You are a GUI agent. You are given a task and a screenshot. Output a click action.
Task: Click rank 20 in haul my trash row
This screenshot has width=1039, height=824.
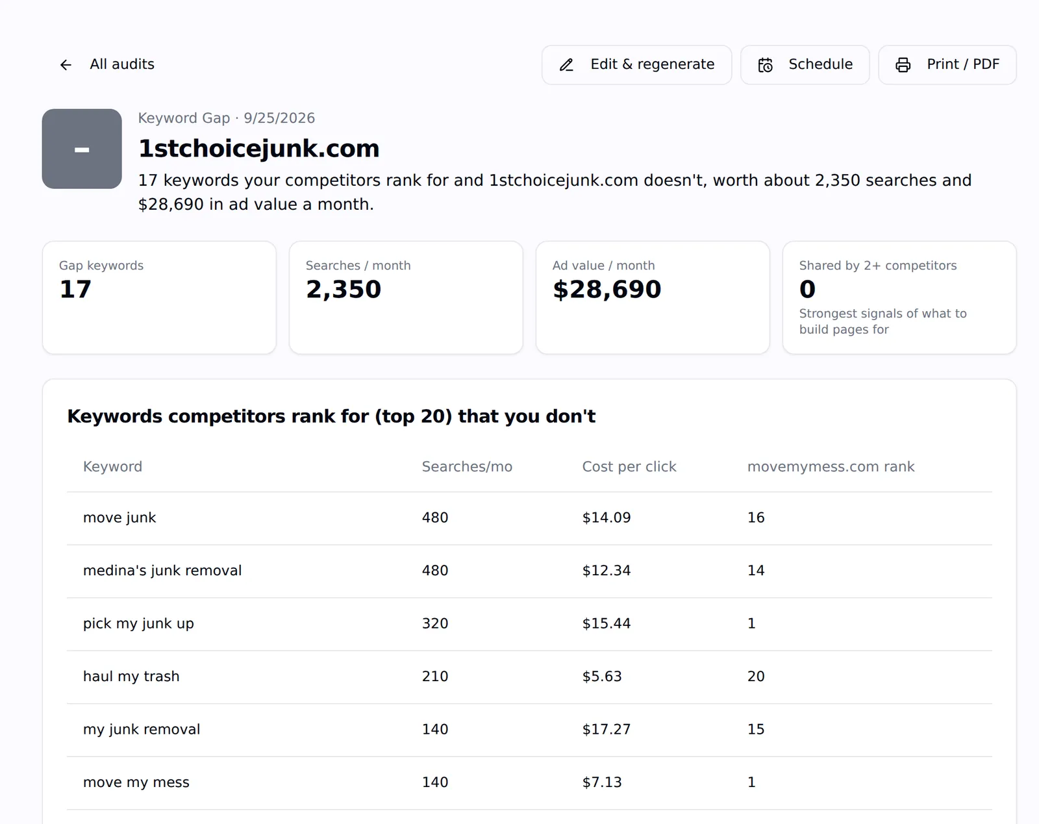756,677
